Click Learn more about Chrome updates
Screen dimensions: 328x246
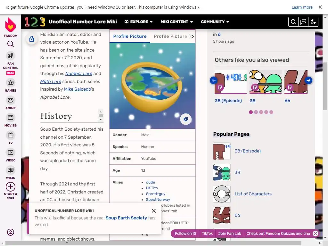coord(302,7)
